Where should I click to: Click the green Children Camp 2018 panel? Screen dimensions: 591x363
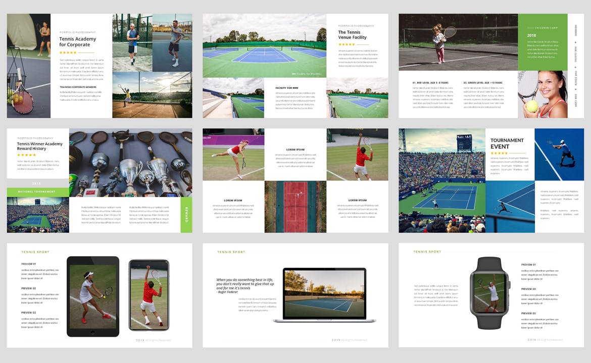[543, 42]
